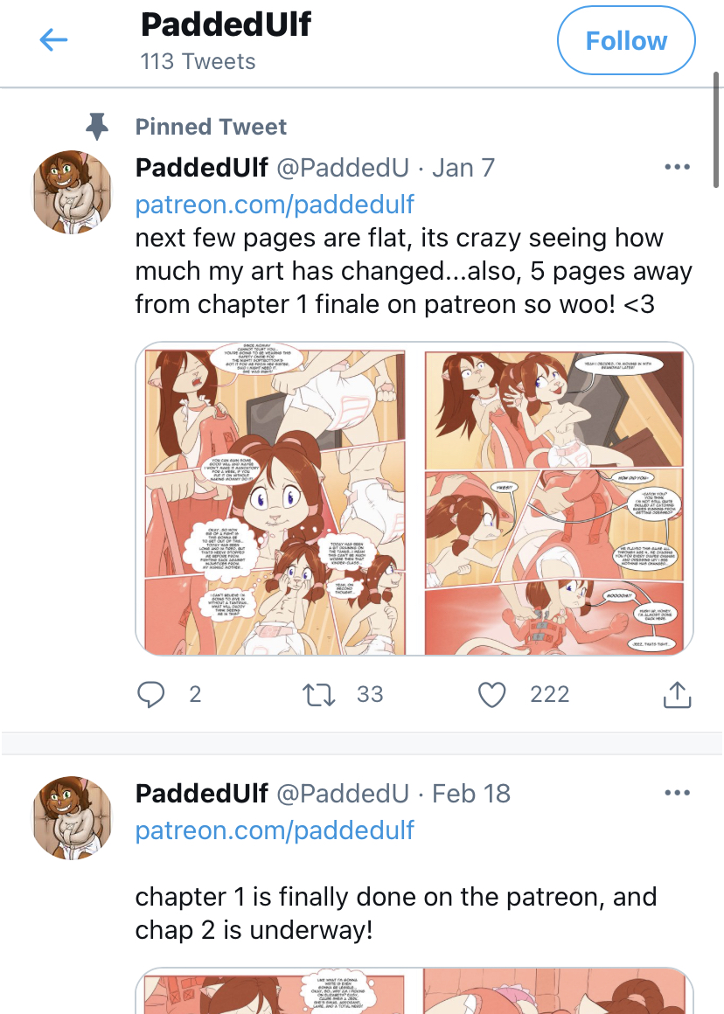
Task: Open the left comic page image
Action: [275, 498]
